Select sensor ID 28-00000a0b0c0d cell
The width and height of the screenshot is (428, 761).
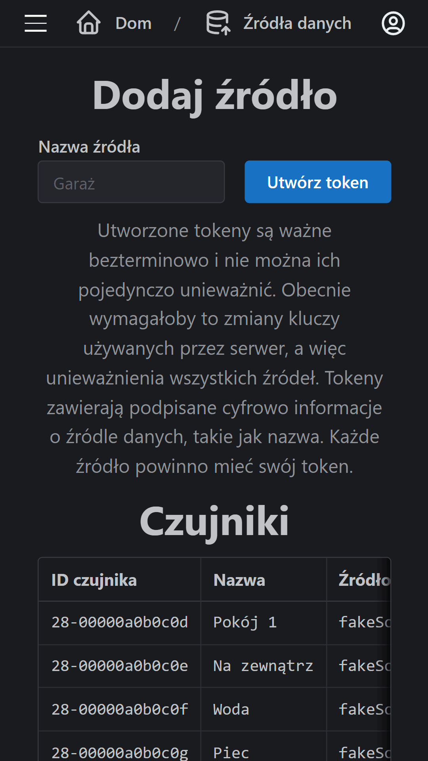[x=120, y=623]
